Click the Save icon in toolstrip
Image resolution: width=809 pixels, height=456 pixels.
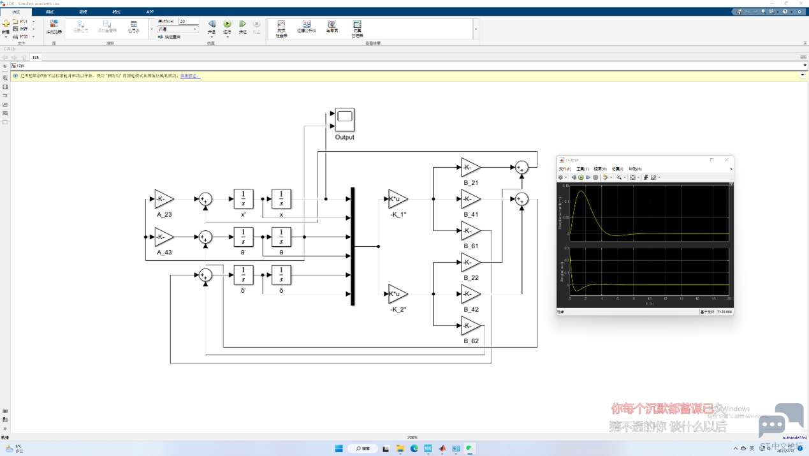[x=15, y=29]
